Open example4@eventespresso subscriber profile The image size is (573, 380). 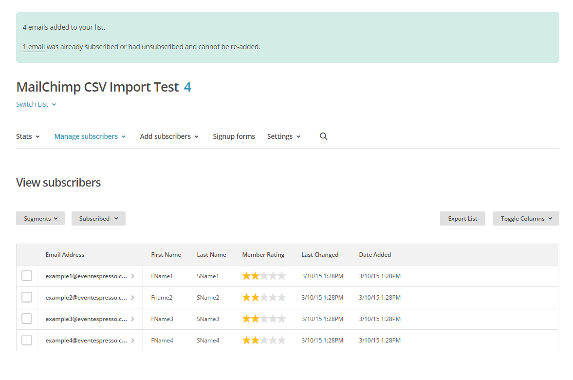click(x=86, y=341)
